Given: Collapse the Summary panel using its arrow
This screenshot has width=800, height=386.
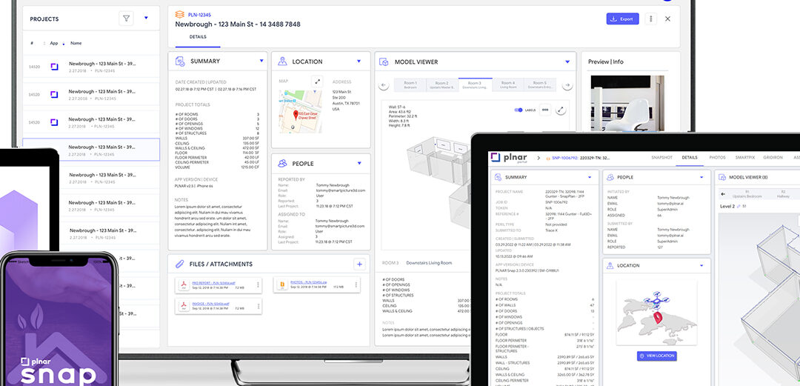Looking at the screenshot, I should tap(261, 61).
